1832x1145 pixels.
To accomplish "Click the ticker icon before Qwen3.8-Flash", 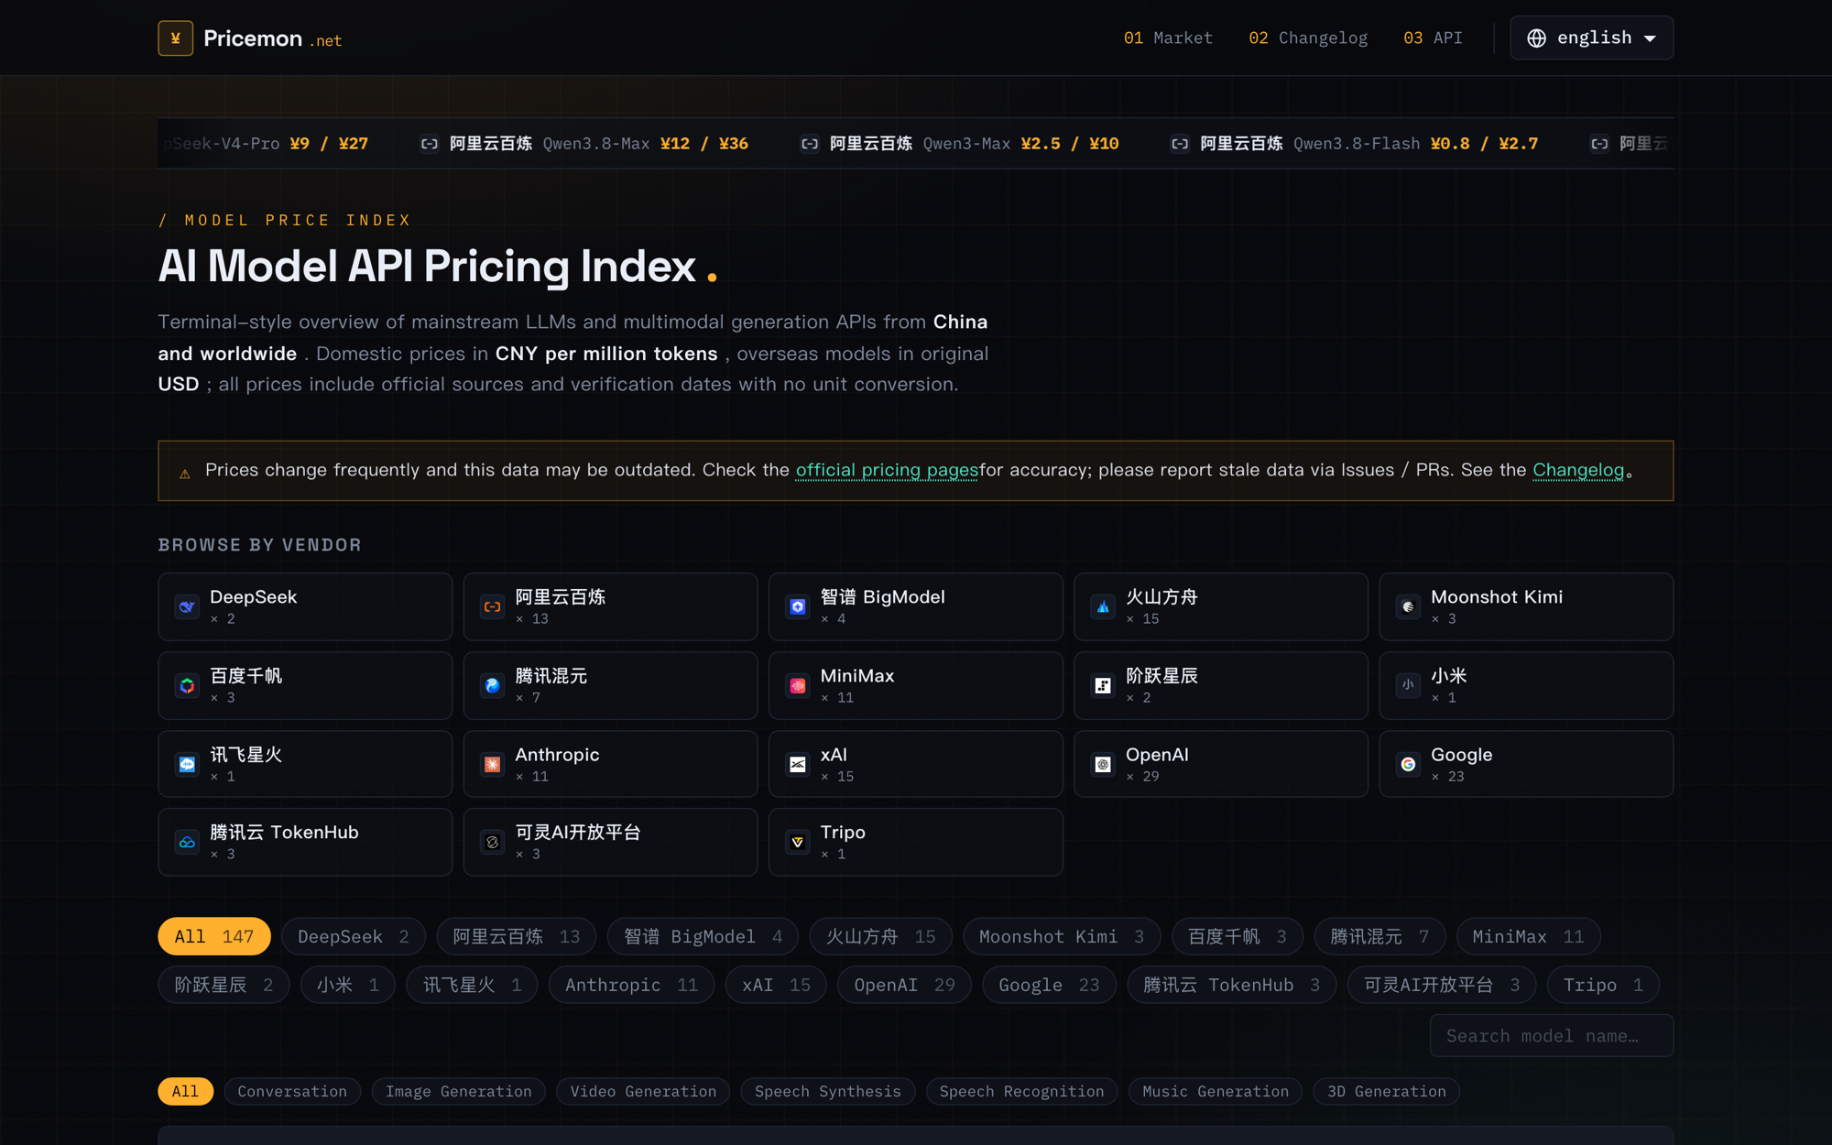I will 1180,144.
